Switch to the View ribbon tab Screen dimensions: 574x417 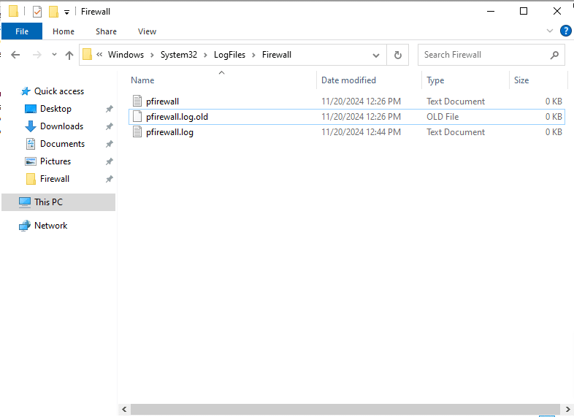(147, 31)
